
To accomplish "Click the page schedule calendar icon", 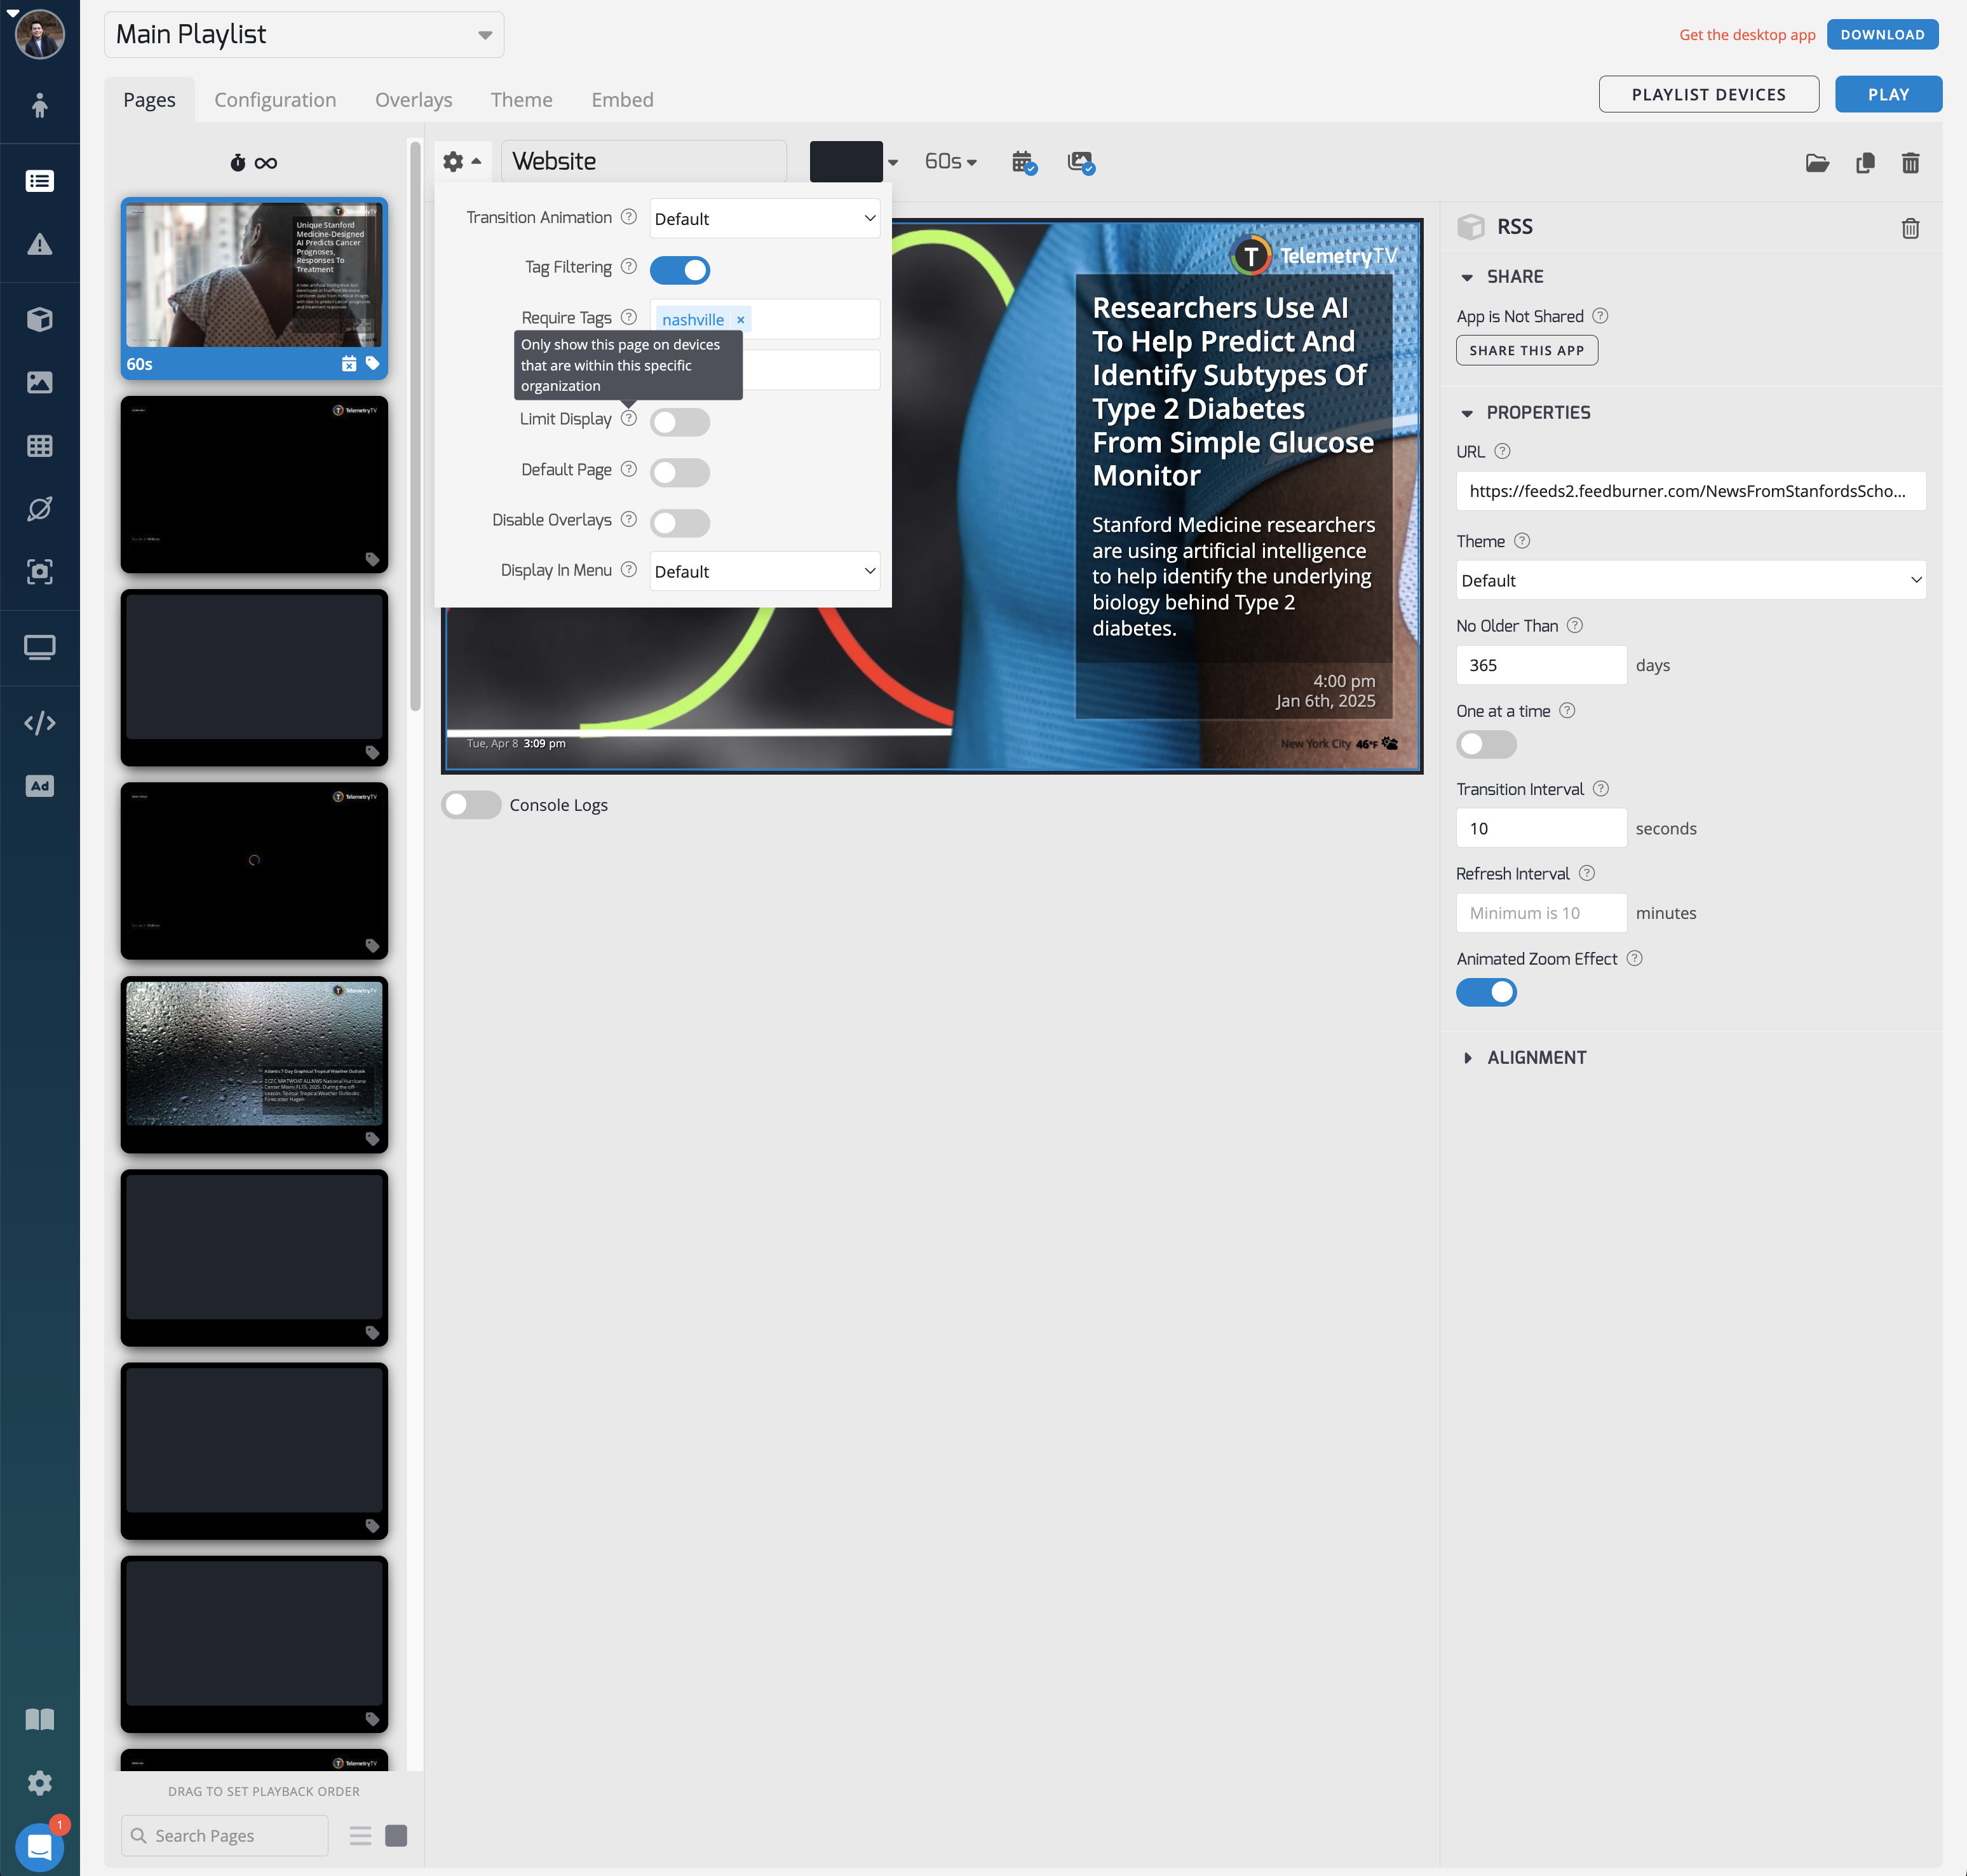I will pos(1022,162).
